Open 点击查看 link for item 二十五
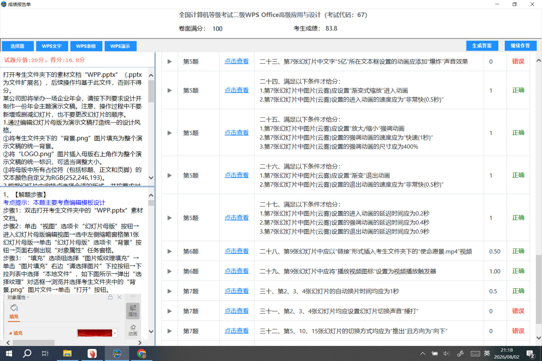 click(237, 133)
